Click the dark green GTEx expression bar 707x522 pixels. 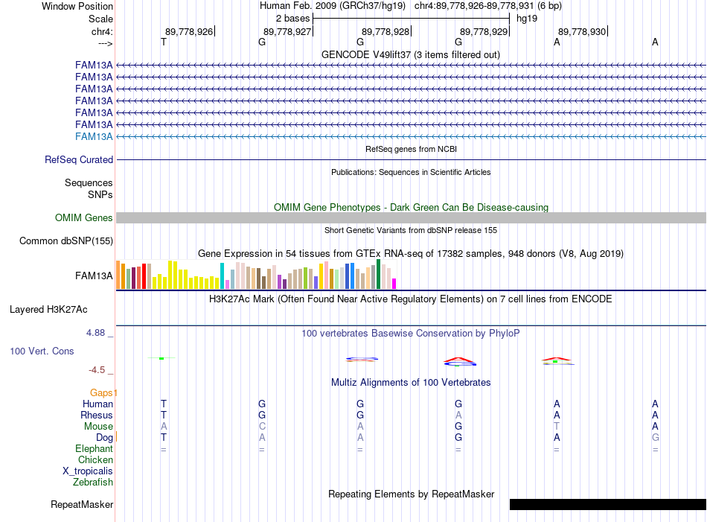378,274
